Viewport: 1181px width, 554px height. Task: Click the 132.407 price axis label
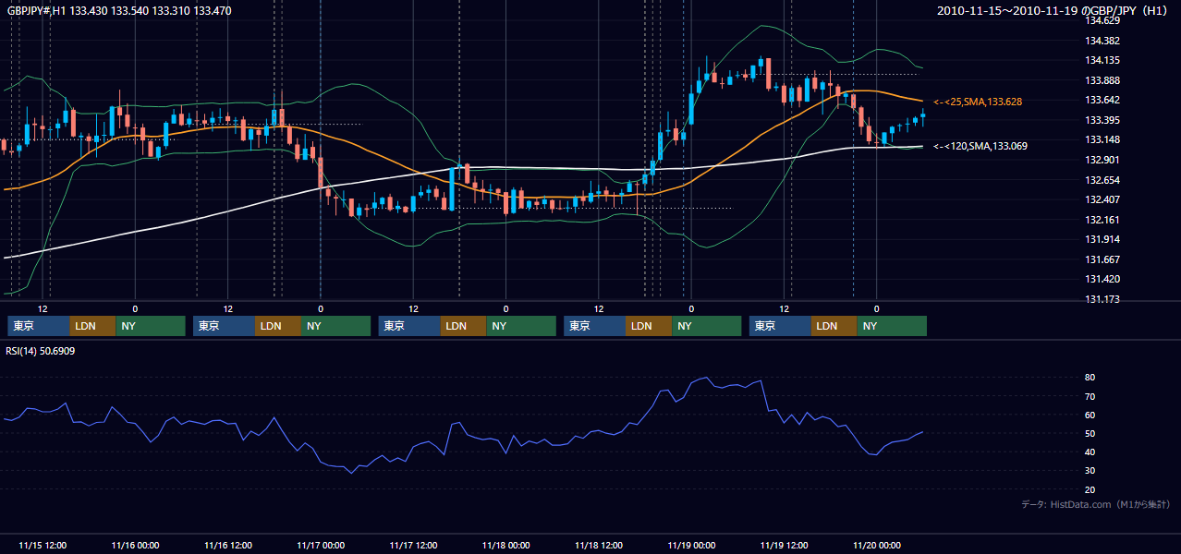1102,199
